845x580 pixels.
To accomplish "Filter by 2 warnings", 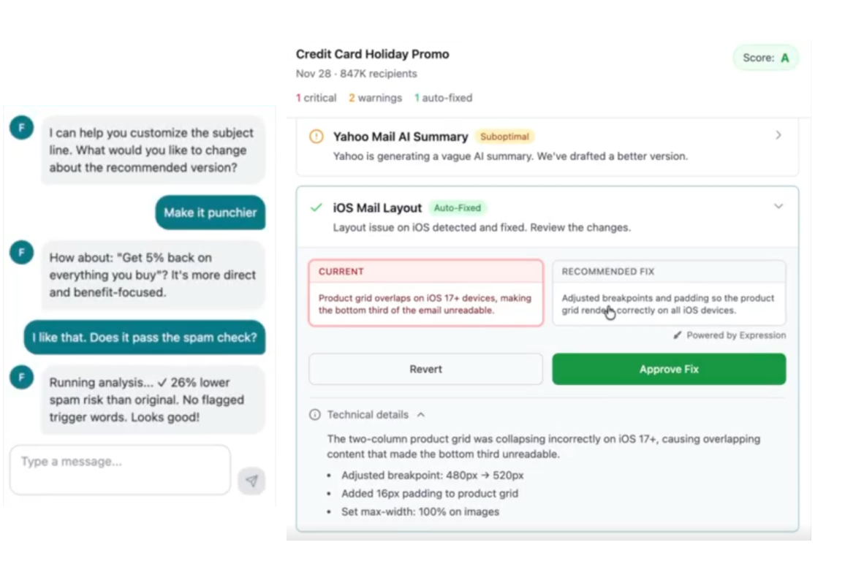I will 375,98.
